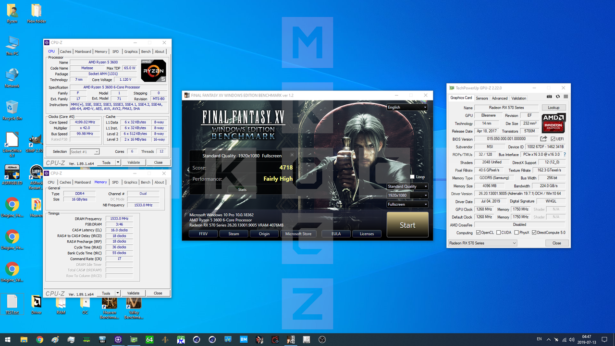The height and width of the screenshot is (346, 615).
Task: Click the AMD Radeon logo in GPU-Z
Action: (x=553, y=124)
